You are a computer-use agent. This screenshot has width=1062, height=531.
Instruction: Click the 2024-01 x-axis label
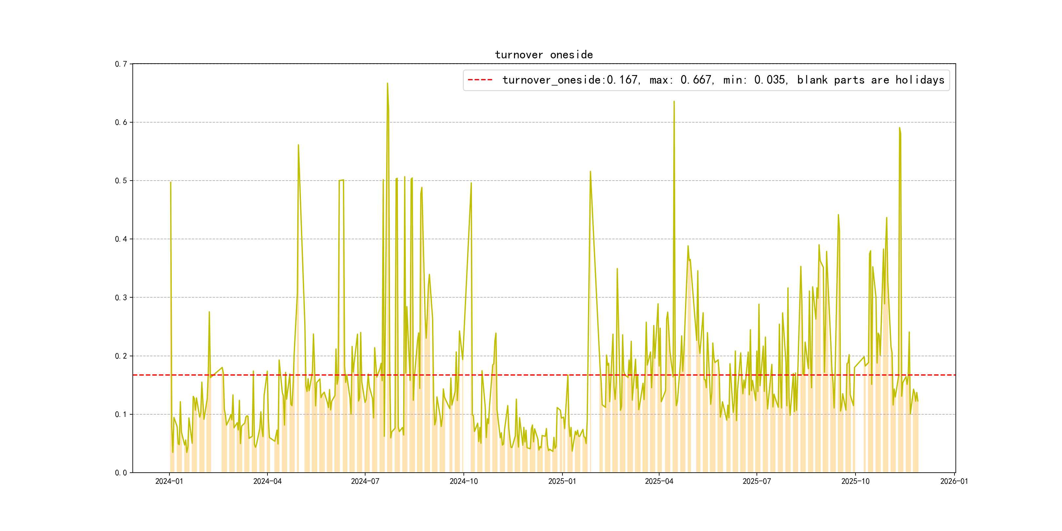tap(169, 482)
